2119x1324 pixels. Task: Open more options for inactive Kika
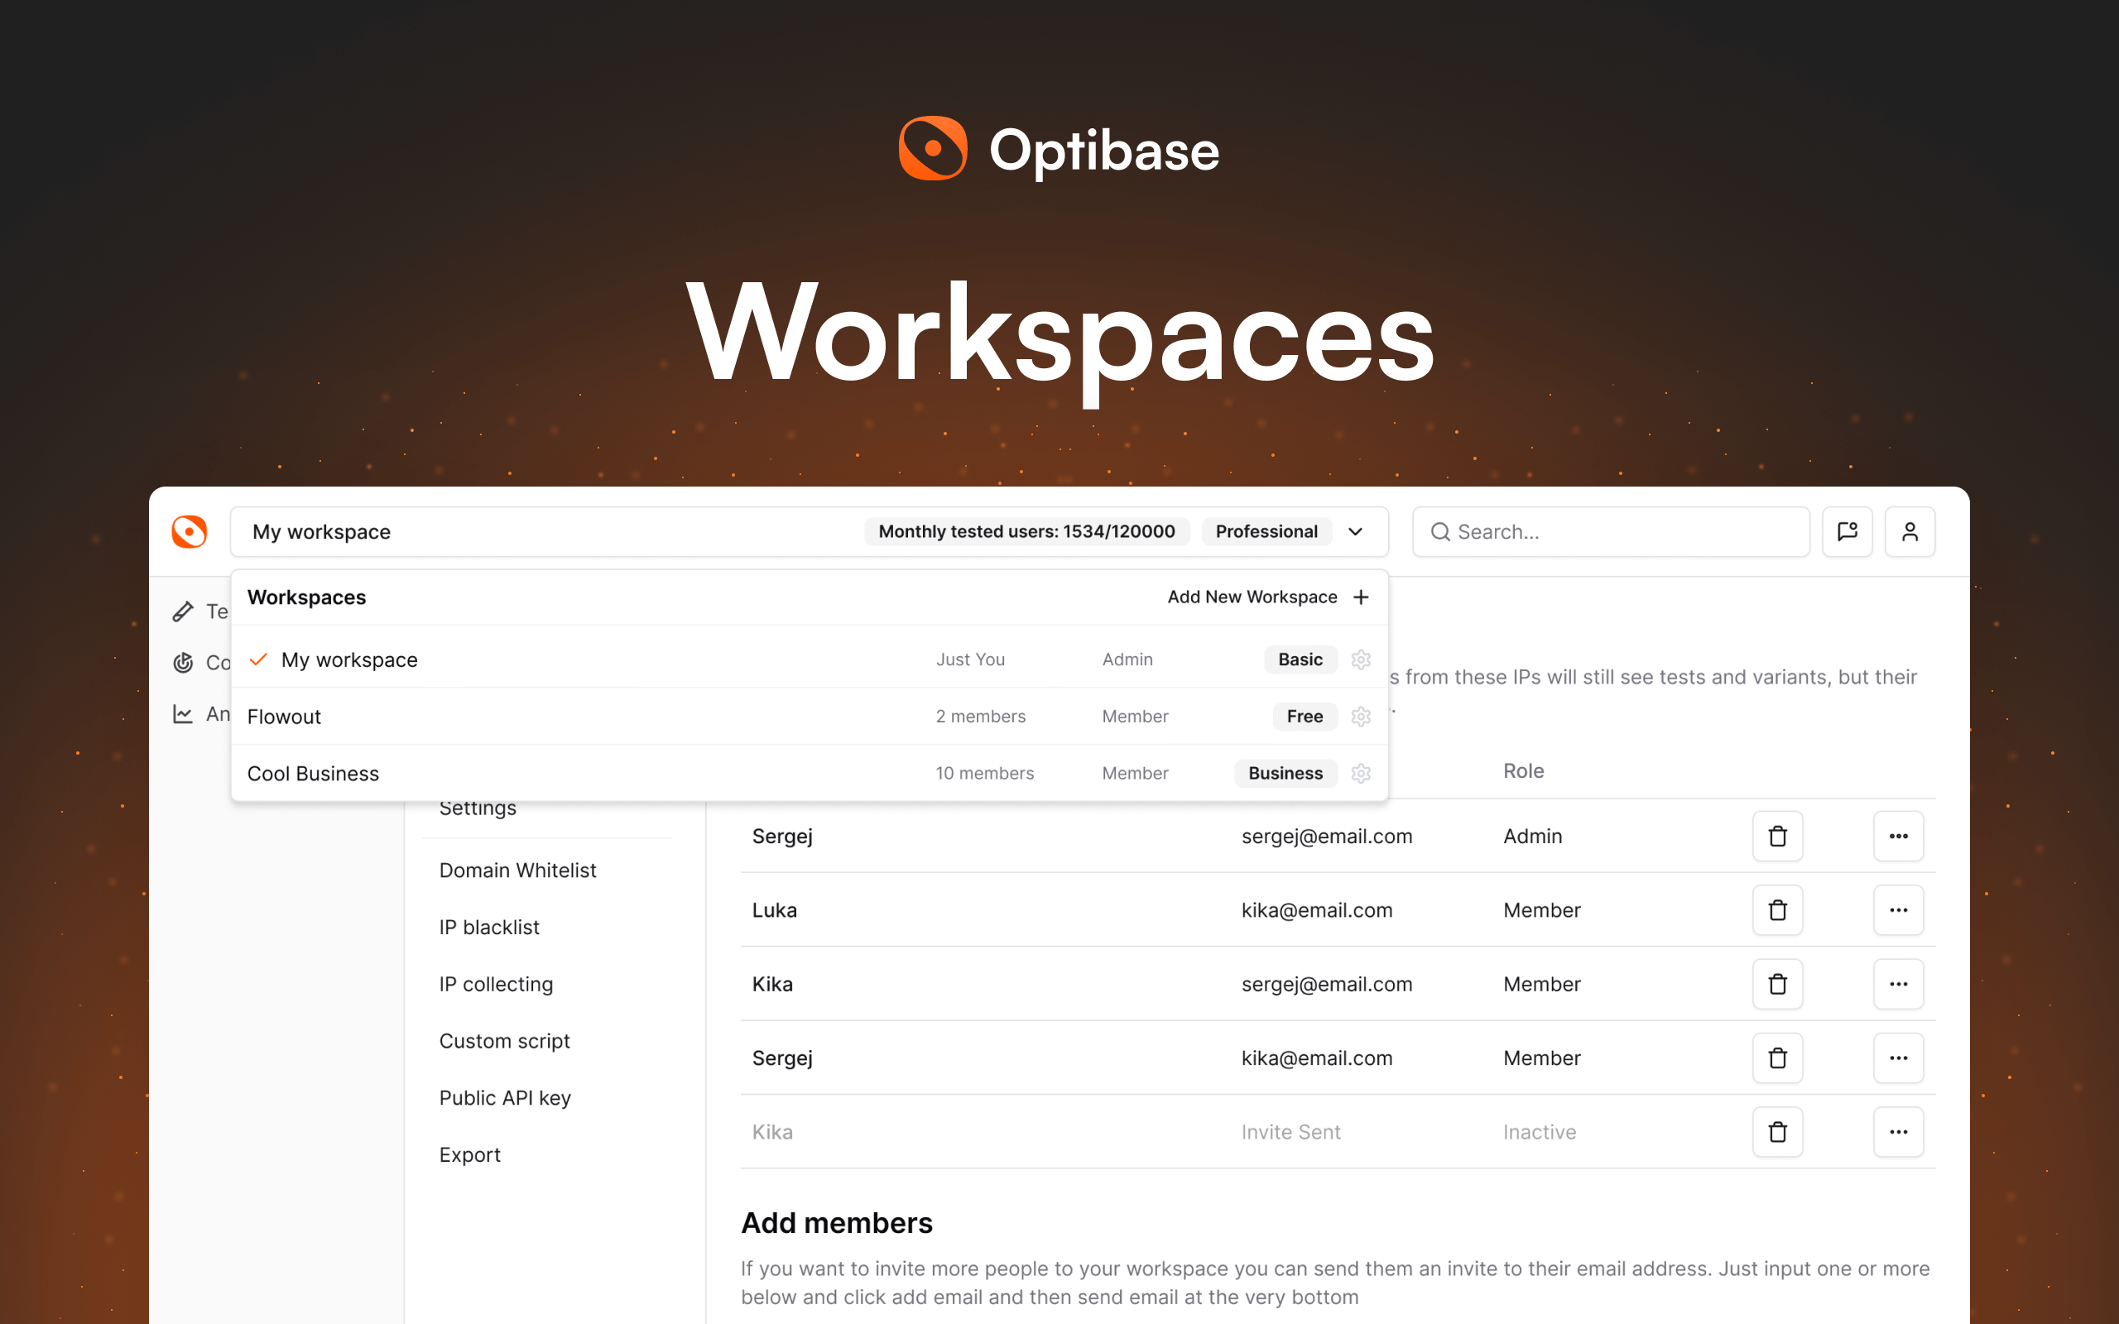(x=1898, y=1132)
